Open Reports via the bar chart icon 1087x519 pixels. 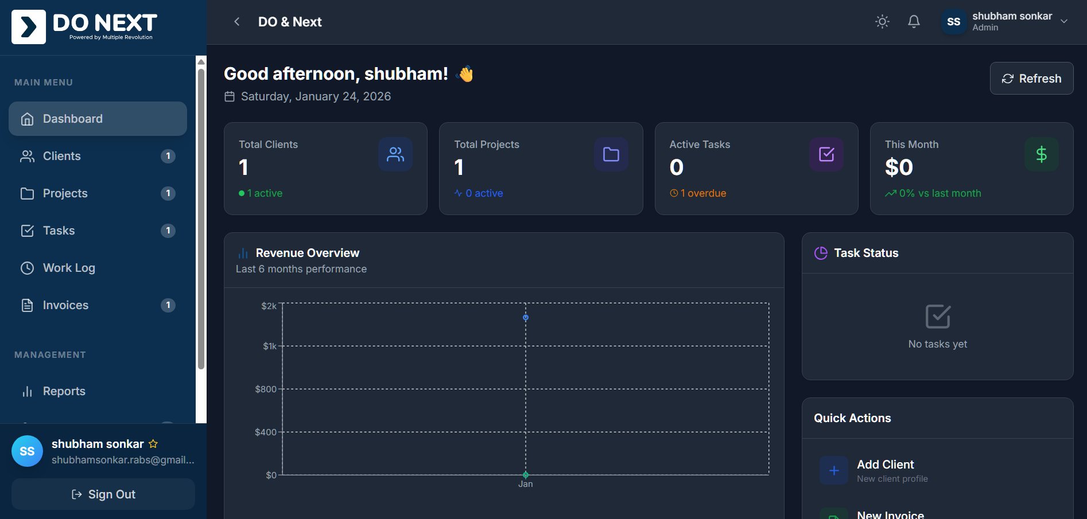pyautogui.click(x=27, y=391)
